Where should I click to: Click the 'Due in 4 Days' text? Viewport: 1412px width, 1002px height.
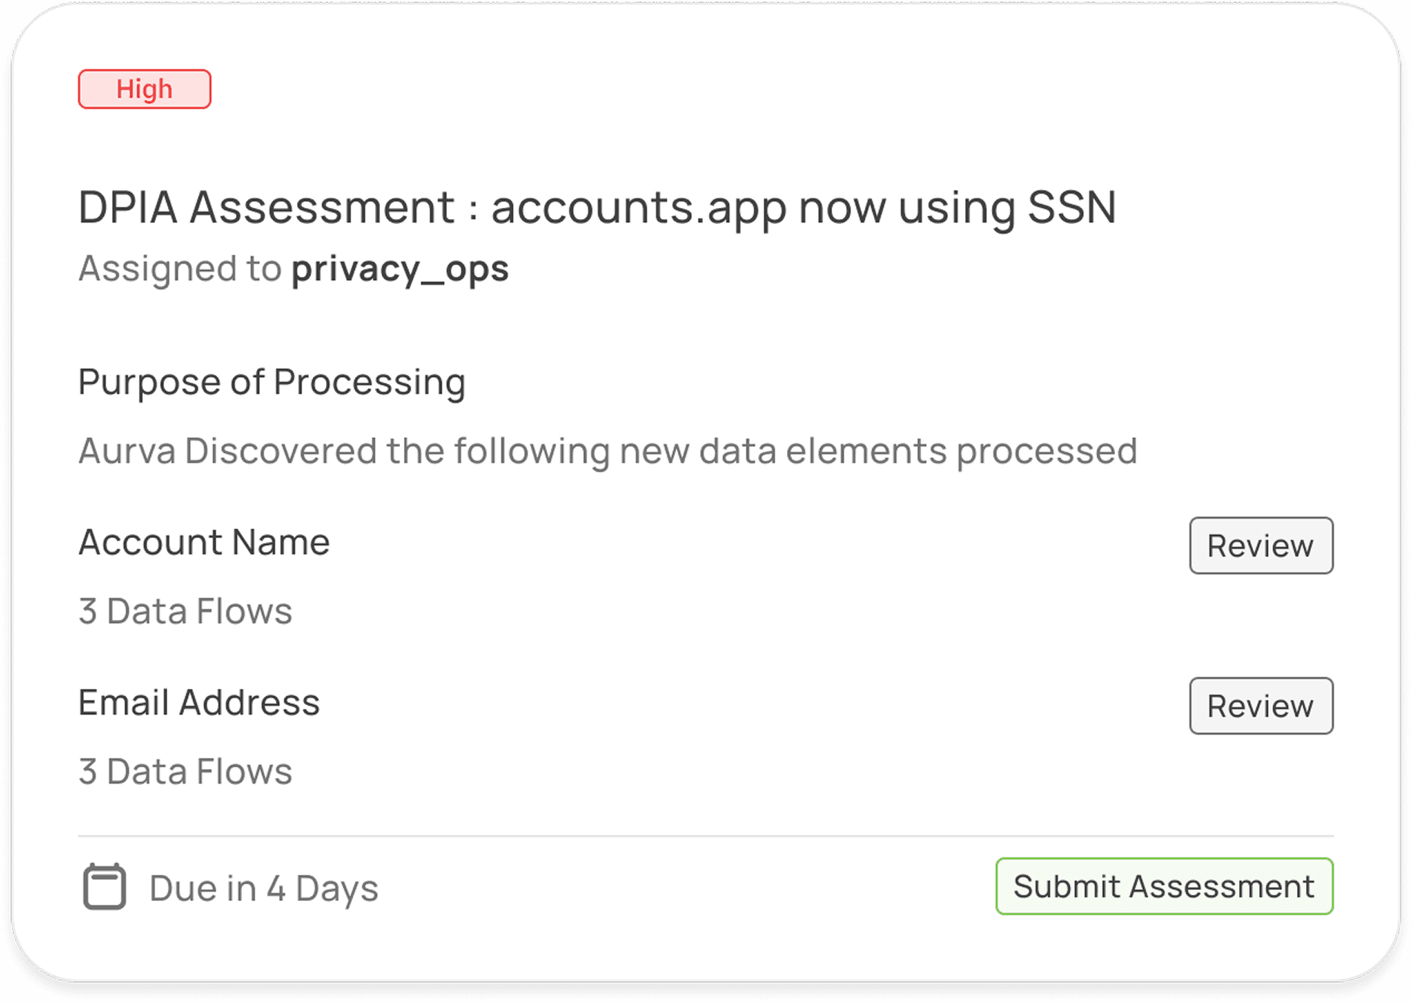(264, 888)
